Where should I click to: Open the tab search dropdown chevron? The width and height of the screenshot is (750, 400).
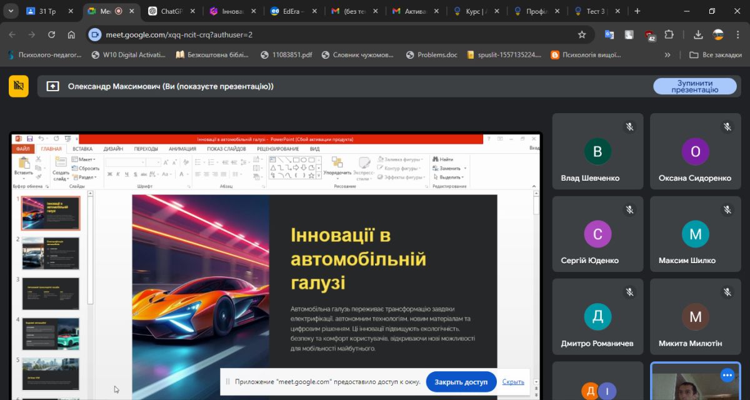[x=12, y=11]
